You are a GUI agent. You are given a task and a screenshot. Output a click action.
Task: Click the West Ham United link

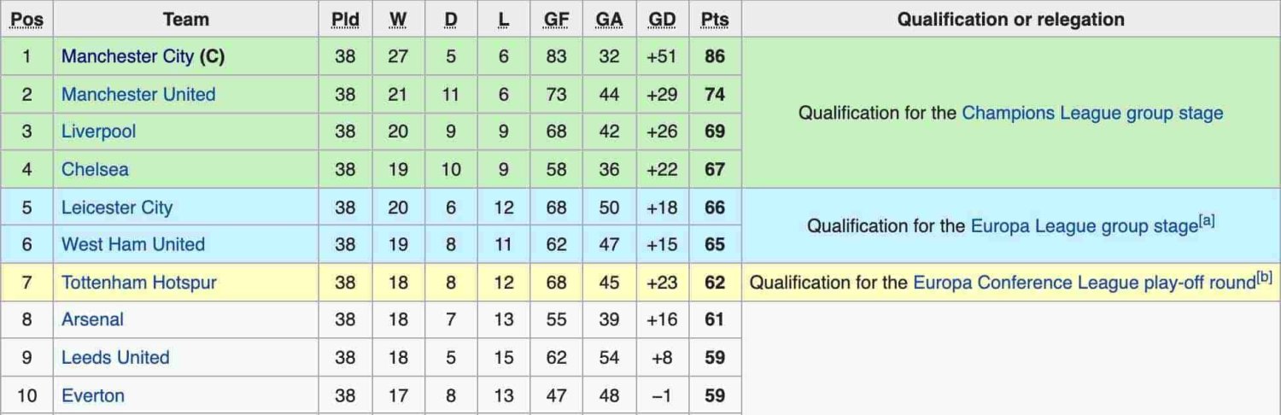(x=132, y=244)
